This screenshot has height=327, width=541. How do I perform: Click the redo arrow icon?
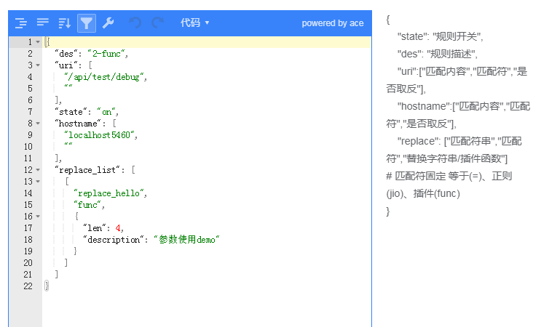point(158,23)
